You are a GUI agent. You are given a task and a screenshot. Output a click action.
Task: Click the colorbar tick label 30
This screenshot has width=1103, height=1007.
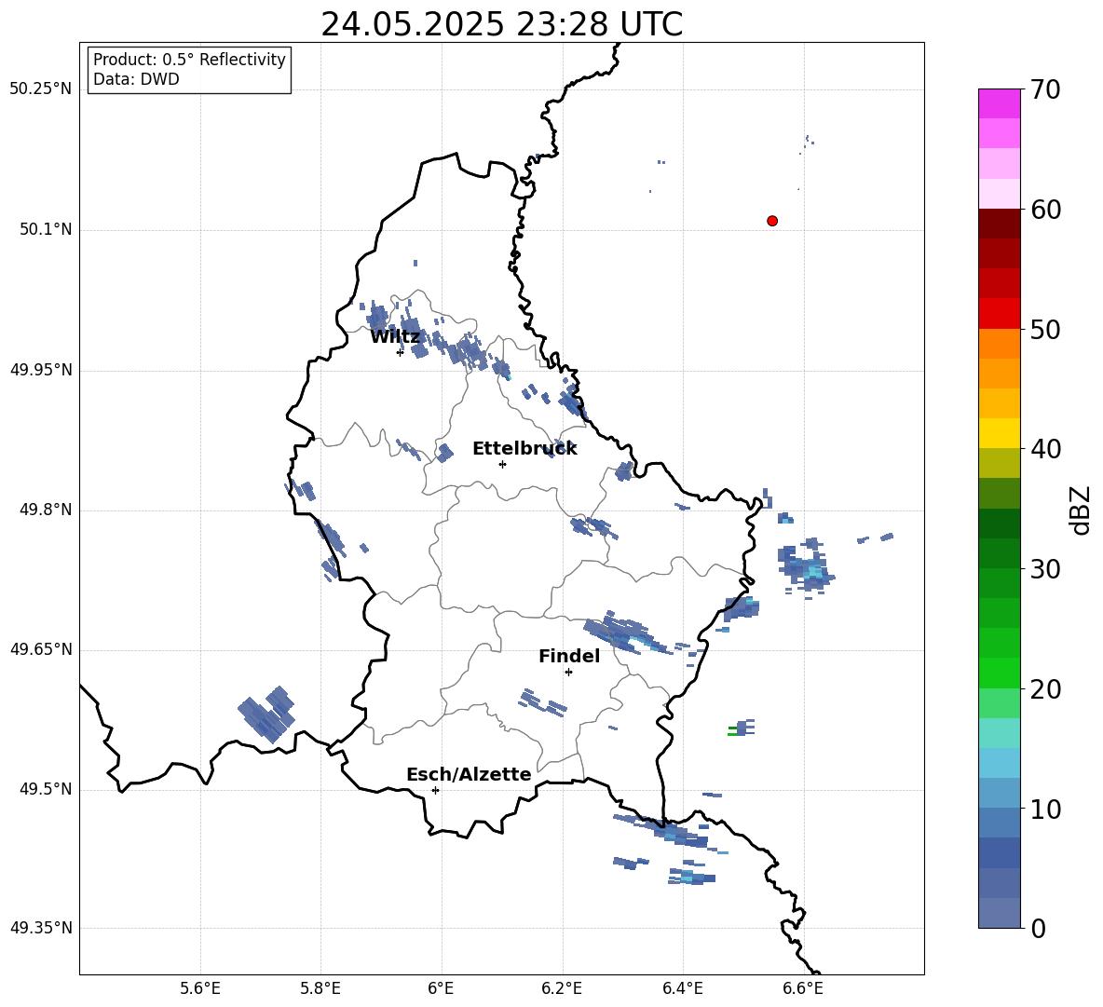point(1044,569)
